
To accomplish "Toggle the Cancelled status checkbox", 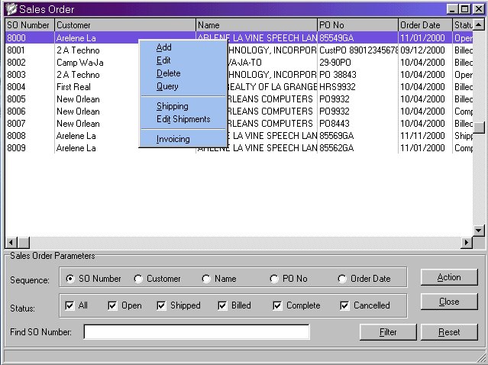I will click(345, 305).
